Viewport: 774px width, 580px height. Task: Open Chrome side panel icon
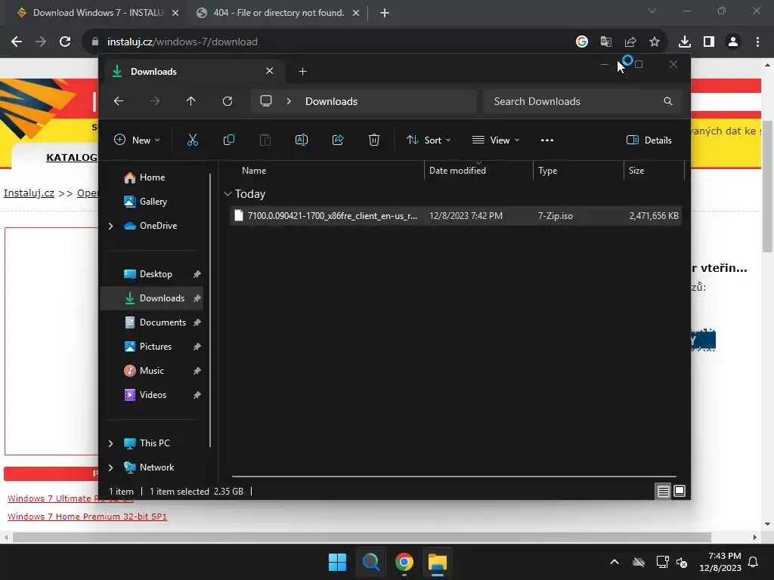tap(709, 42)
